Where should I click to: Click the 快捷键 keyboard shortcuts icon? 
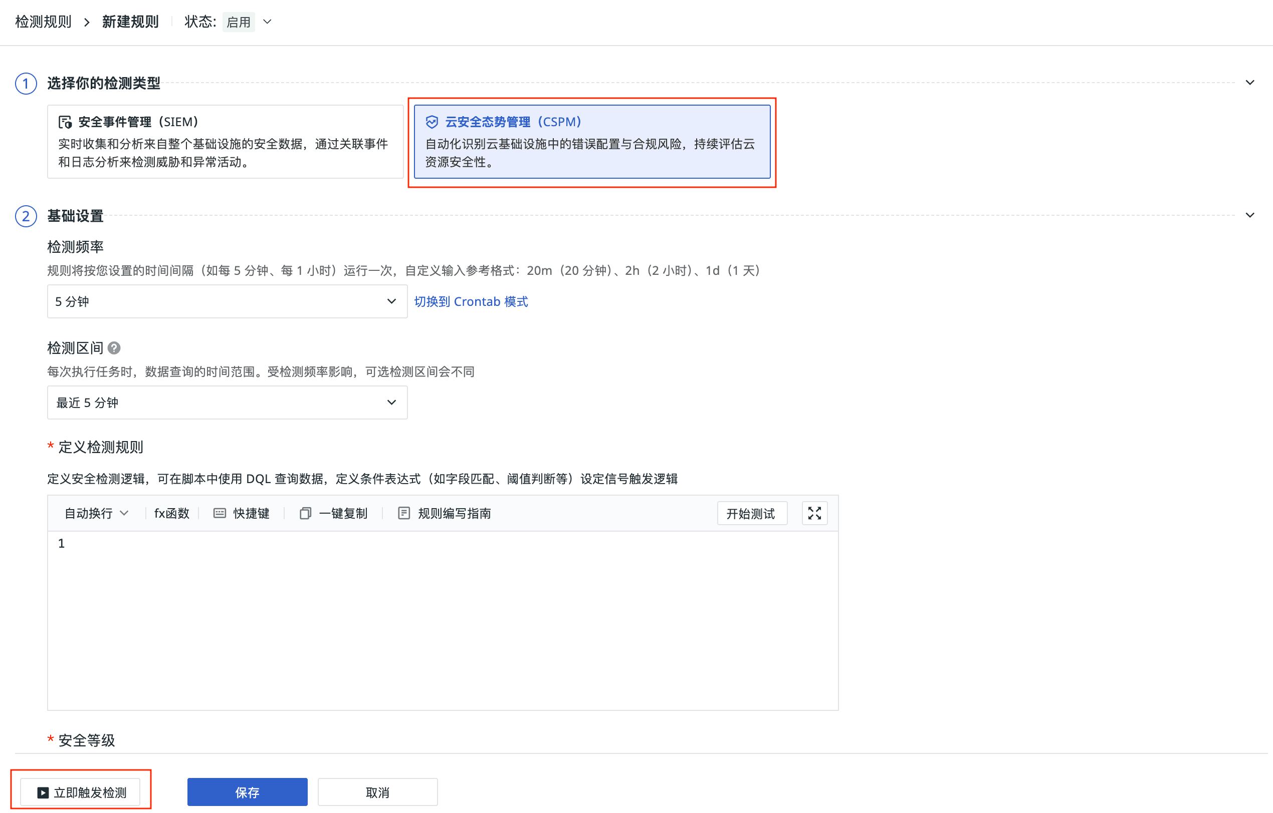pyautogui.click(x=220, y=513)
